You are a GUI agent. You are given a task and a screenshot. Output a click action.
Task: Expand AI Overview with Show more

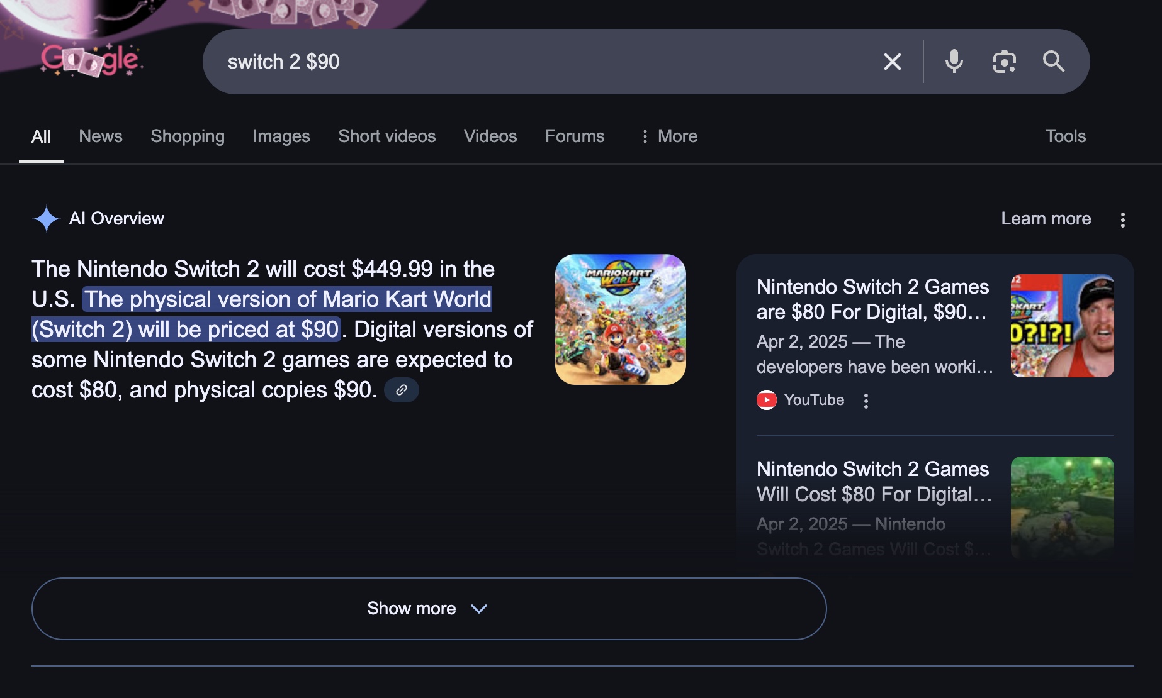(x=429, y=609)
